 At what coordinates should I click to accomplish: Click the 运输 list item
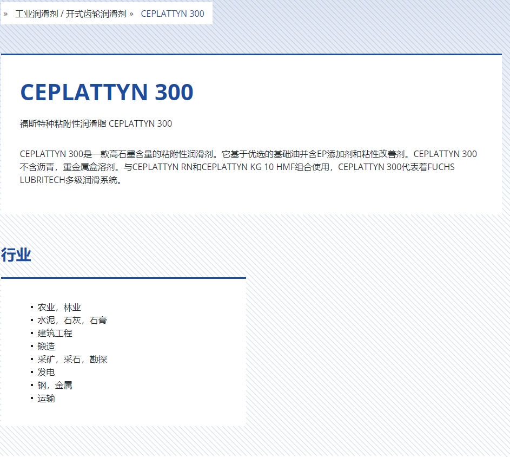point(46,399)
